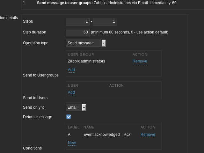The image size is (204, 153).
Task: Click the USER GROUP column header
Action: pos(81,55)
